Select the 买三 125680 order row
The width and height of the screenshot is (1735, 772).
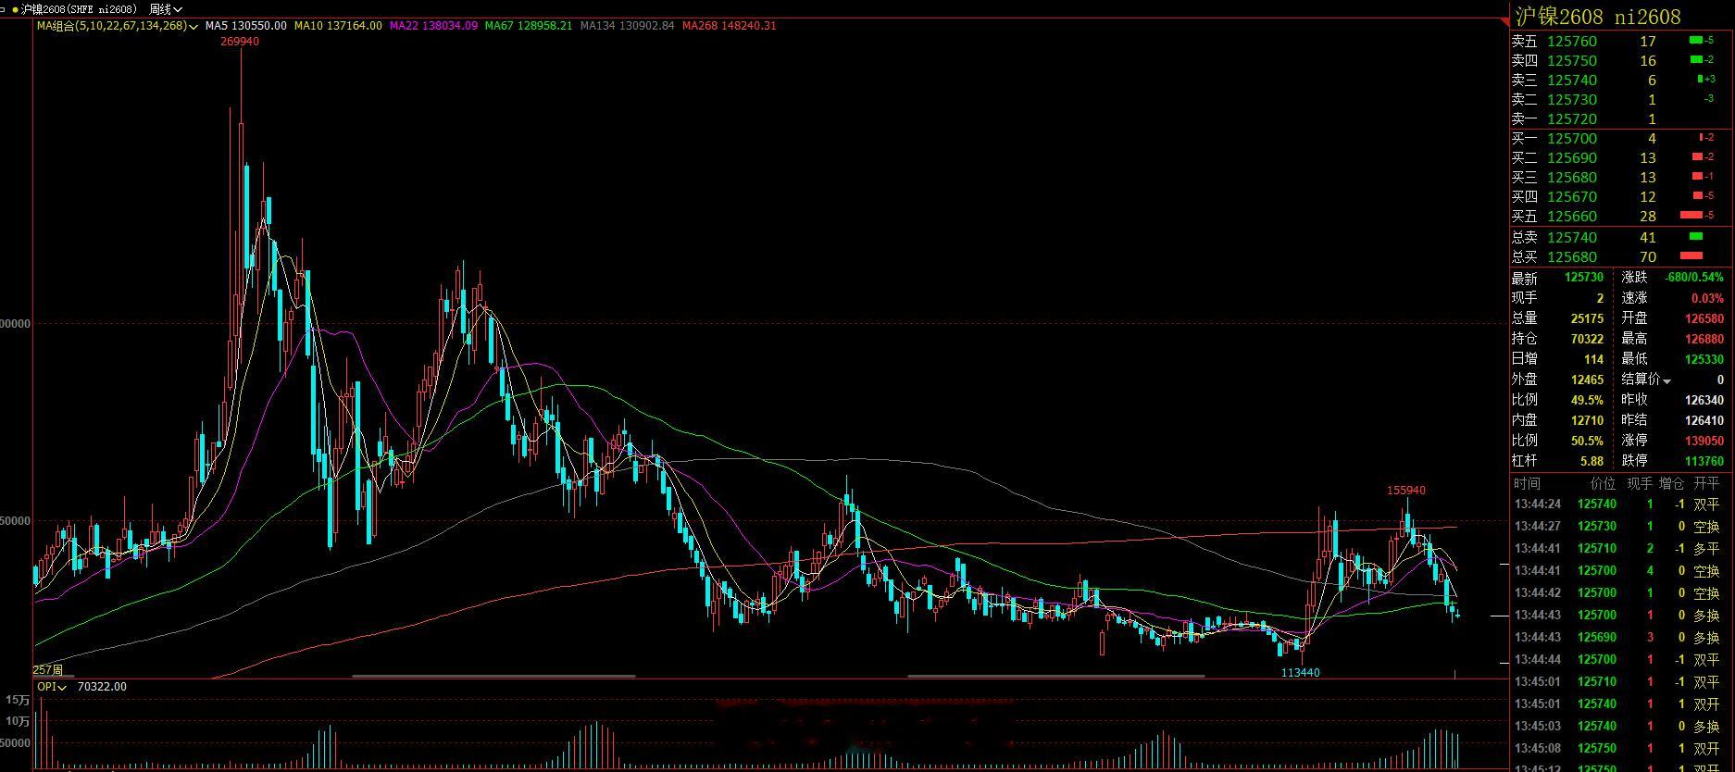(1622, 177)
